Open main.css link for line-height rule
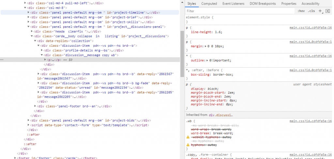 click(311, 27)
